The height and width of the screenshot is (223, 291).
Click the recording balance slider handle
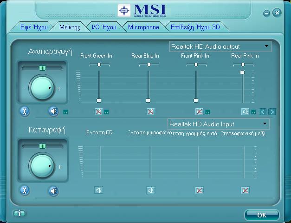tap(42, 146)
